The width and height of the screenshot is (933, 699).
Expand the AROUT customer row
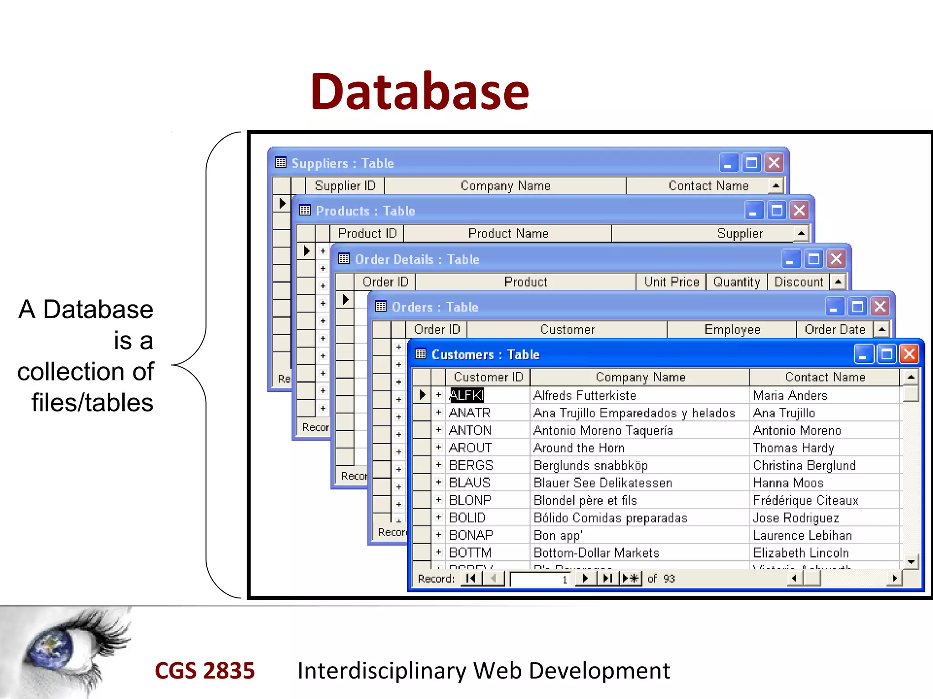coord(439,447)
